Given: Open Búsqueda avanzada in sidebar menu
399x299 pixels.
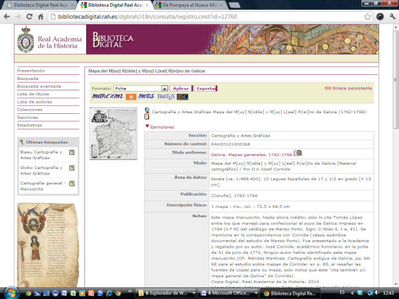Looking at the screenshot, I should [x=39, y=86].
